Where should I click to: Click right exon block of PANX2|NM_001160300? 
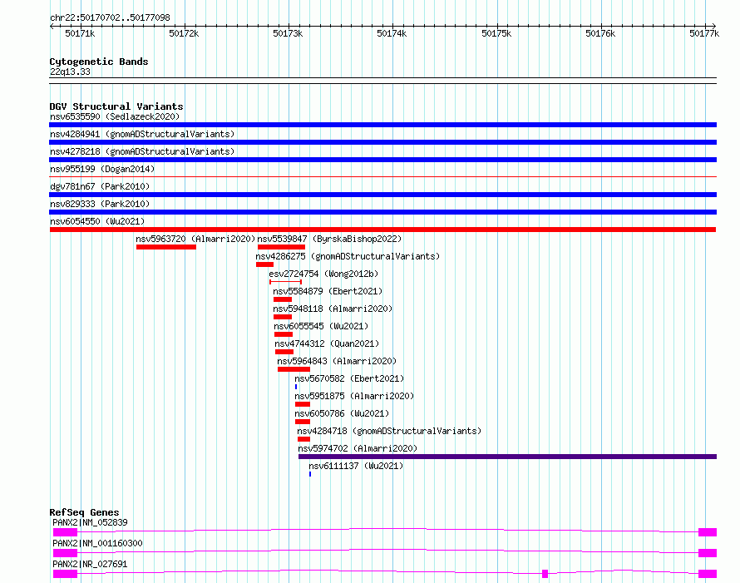tap(708, 553)
